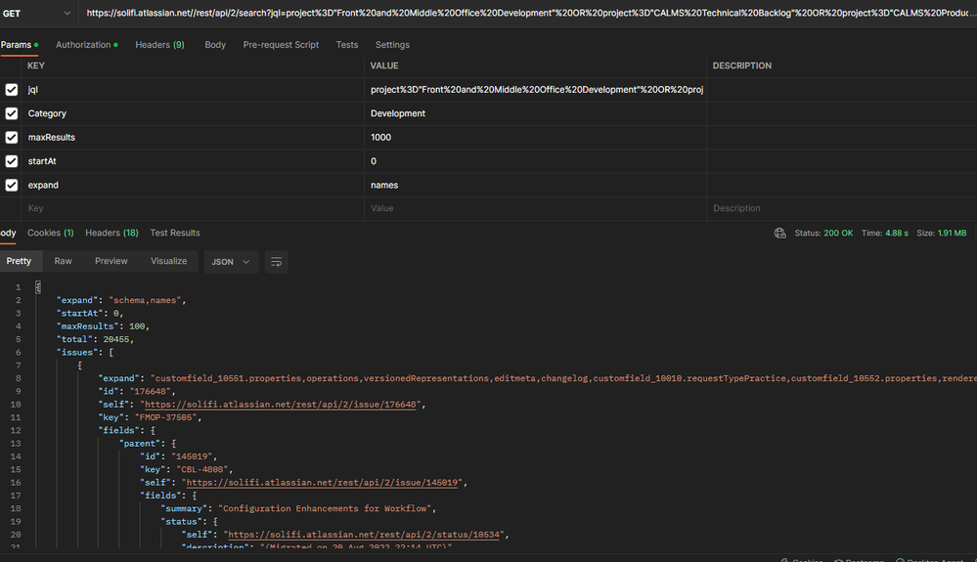This screenshot has height=562, width=977.
Task: Click the network globe icon near Status
Action: point(779,234)
